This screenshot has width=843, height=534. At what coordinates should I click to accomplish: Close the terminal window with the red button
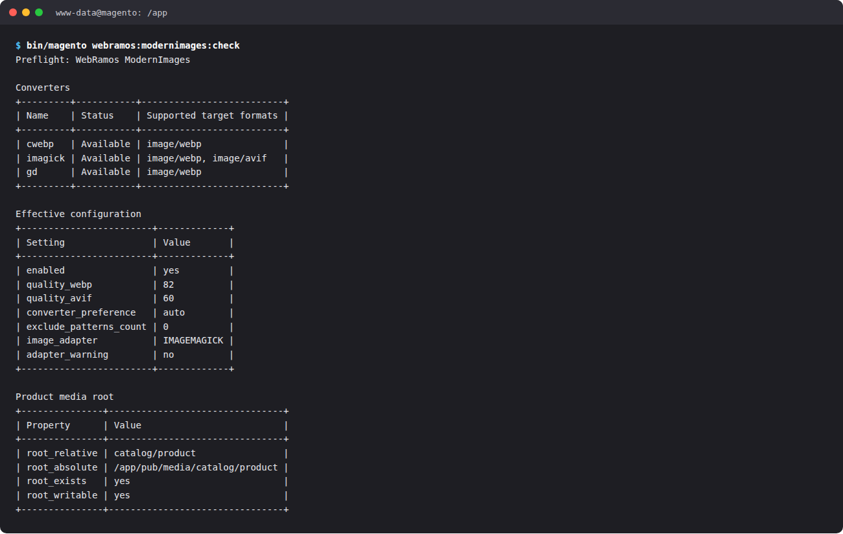pyautogui.click(x=13, y=12)
